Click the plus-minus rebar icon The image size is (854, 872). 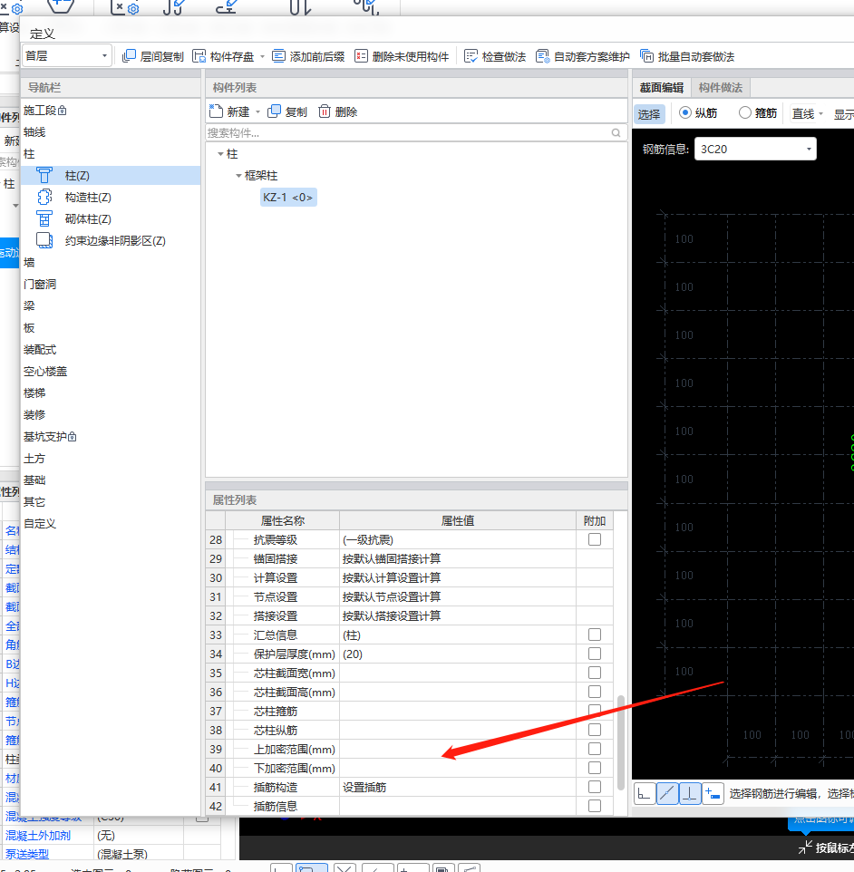pyautogui.click(x=713, y=793)
